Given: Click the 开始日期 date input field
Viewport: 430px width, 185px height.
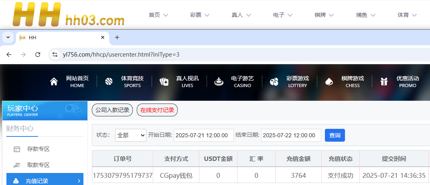Looking at the screenshot, I should (203, 135).
